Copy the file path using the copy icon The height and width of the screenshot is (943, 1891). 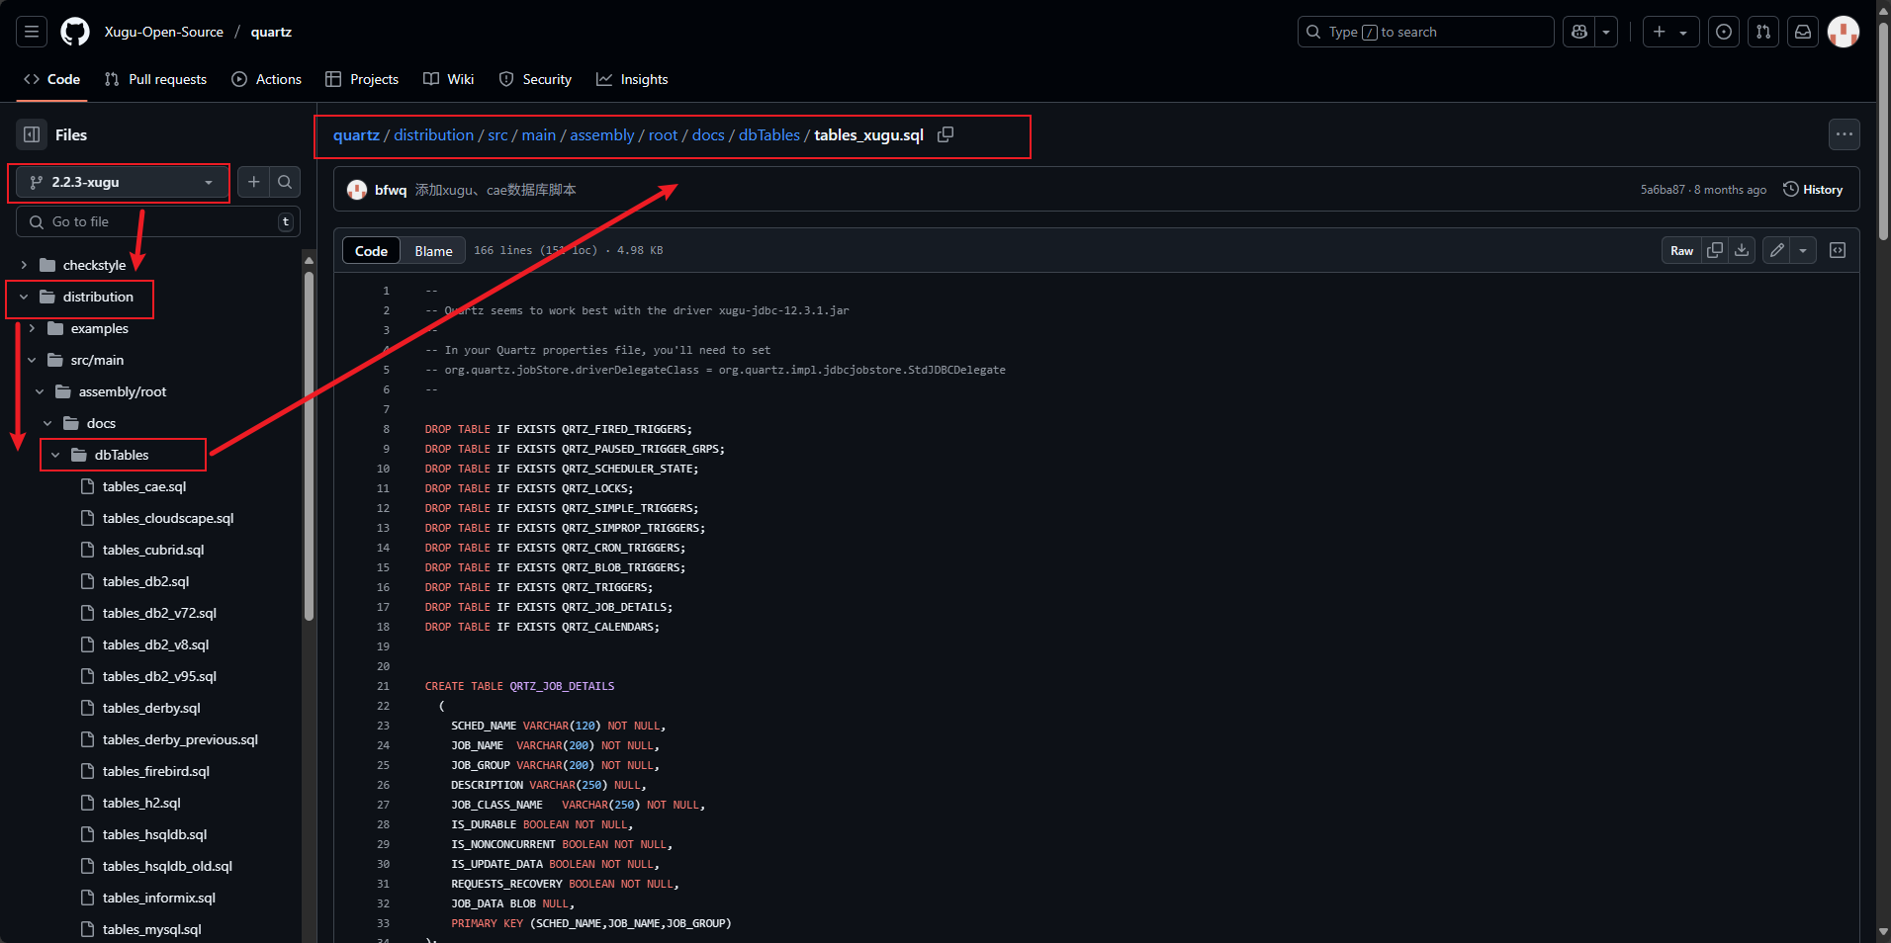tap(945, 134)
